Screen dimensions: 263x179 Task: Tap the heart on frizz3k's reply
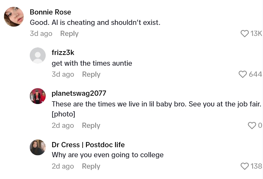pyautogui.click(x=243, y=74)
